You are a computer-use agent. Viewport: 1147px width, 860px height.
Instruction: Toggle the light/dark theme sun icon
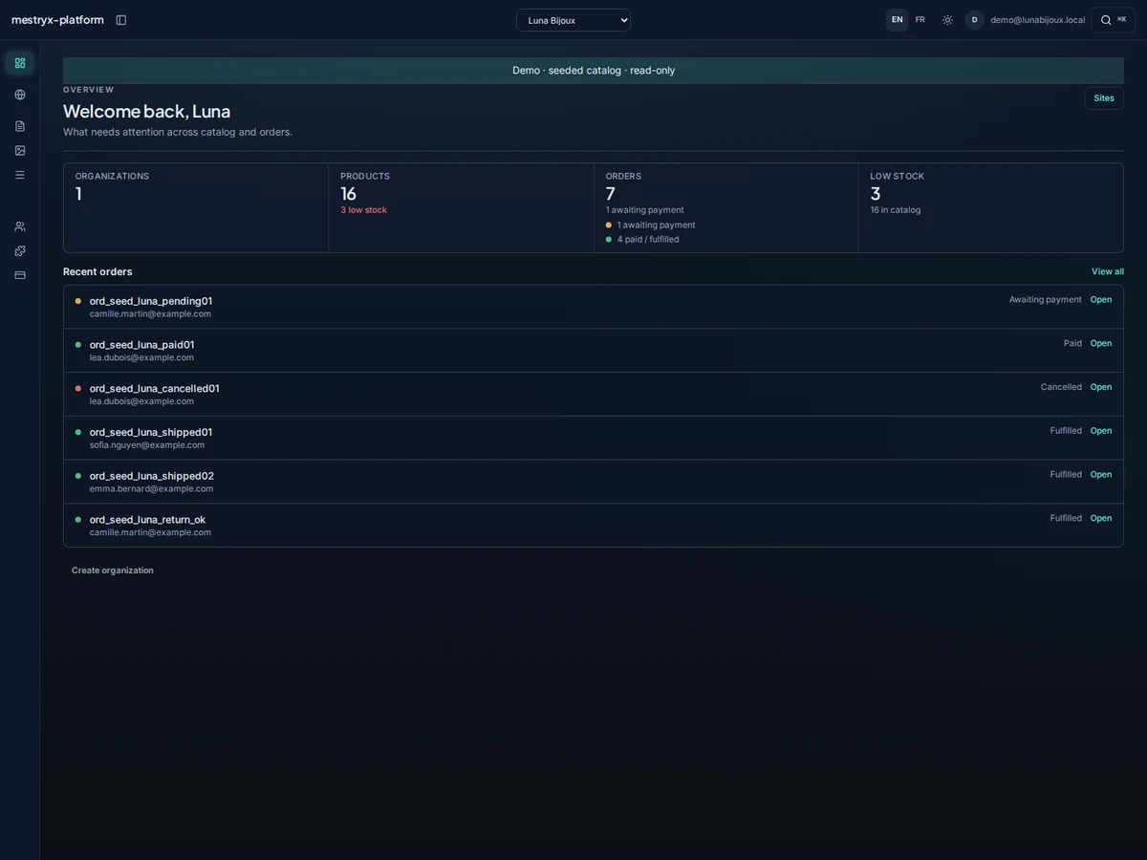click(x=947, y=20)
